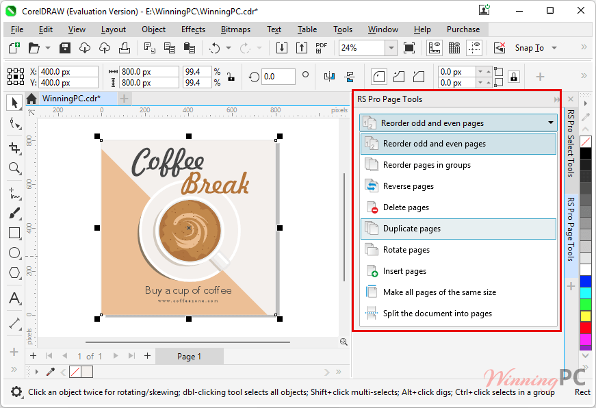Toggle Snap off button

click(x=500, y=48)
